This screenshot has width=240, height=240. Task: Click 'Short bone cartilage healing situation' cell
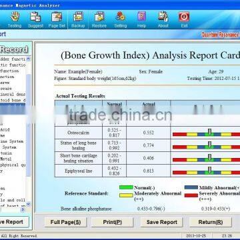click(78, 158)
